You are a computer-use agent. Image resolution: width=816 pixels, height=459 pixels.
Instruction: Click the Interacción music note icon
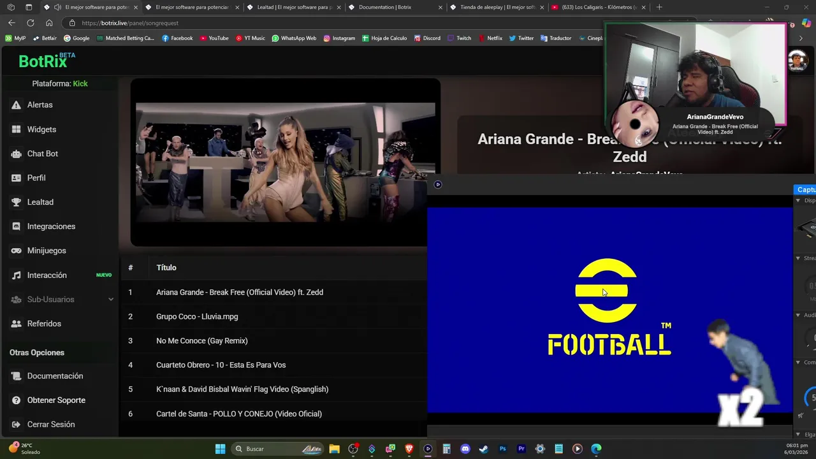pyautogui.click(x=16, y=275)
